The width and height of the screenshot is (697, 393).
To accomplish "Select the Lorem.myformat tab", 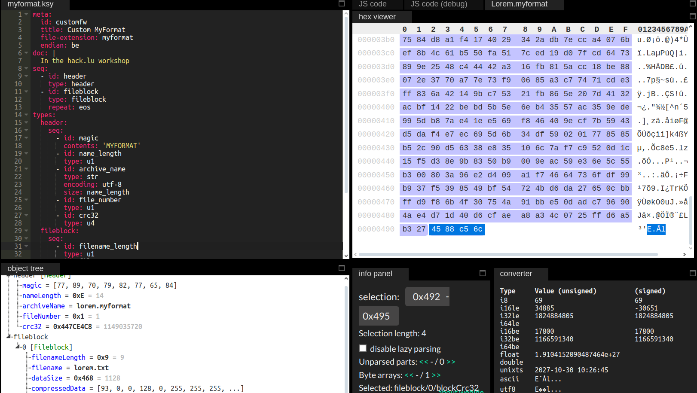I will point(519,4).
